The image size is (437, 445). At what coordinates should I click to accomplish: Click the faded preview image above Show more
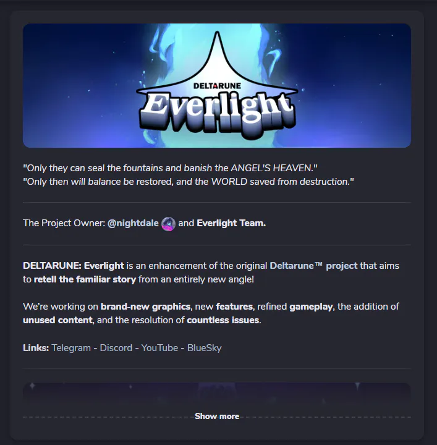pyautogui.click(x=217, y=396)
